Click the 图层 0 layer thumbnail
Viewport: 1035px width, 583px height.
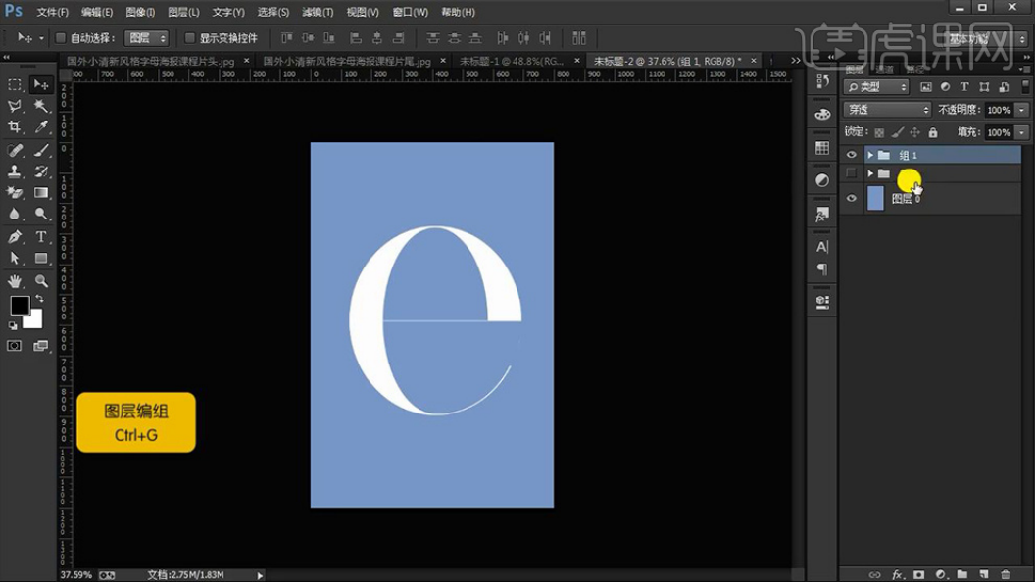875,199
